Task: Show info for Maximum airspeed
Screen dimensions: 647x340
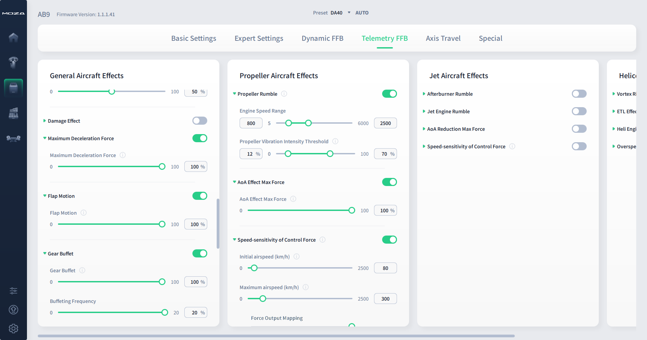Action: coord(306,287)
